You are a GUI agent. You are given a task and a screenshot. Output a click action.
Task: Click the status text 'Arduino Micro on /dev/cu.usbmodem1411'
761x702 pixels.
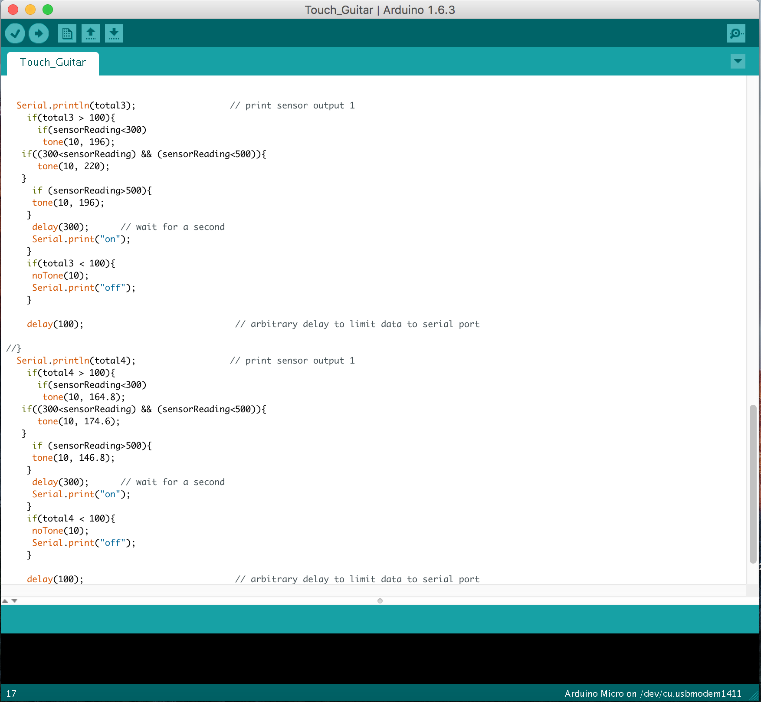point(653,693)
